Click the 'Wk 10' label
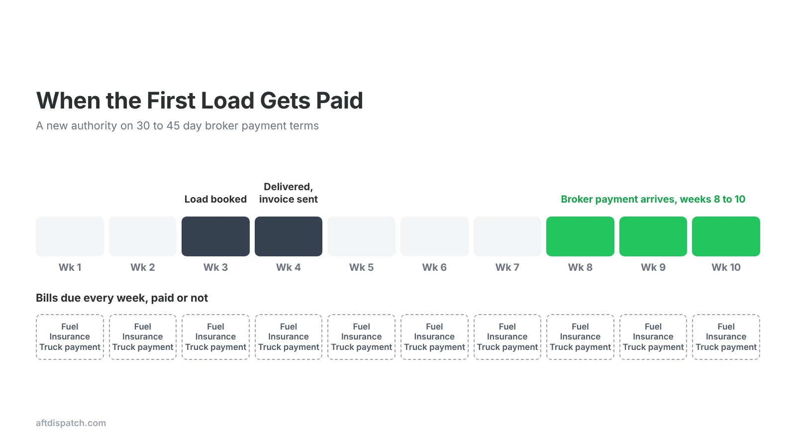 [726, 267]
